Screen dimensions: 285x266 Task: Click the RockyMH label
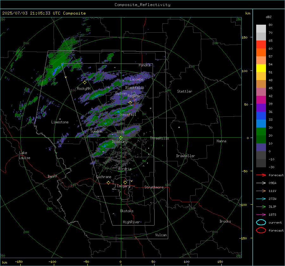tap(84, 89)
